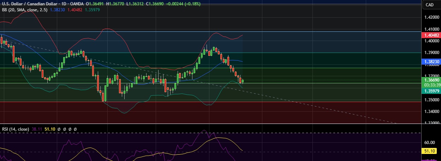This screenshot has width=441, height=161.
Task: Click the teal 1.35979 price axis label
Action: click(431, 91)
